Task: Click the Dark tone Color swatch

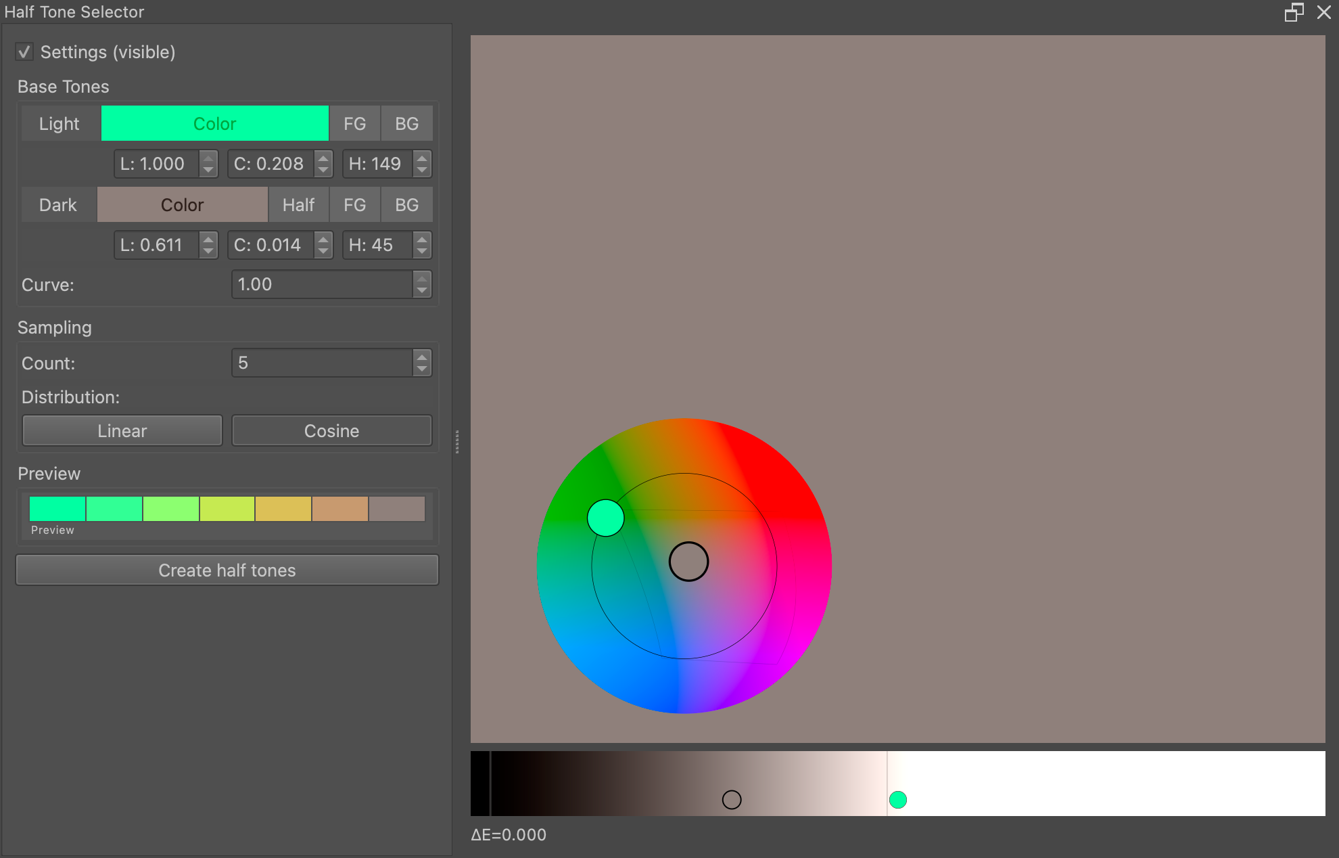Action: tap(182, 205)
